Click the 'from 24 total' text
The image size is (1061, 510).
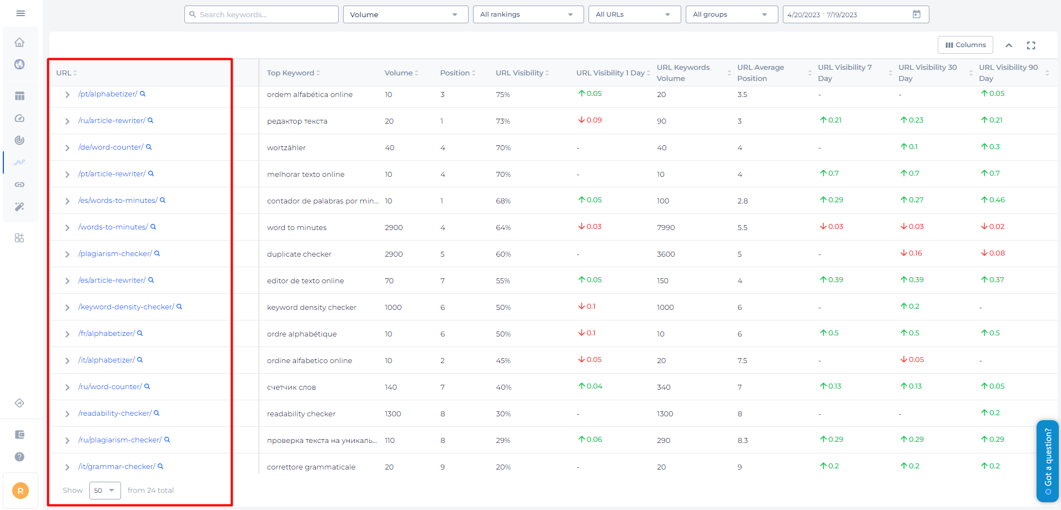(x=150, y=491)
